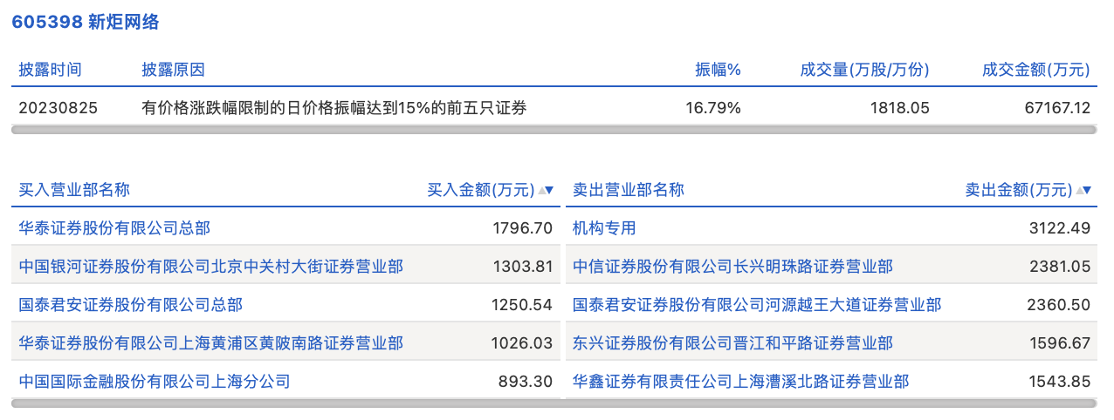
Task: Open 华泰证券股份有限公司总部 buyer link
Action: point(114,228)
